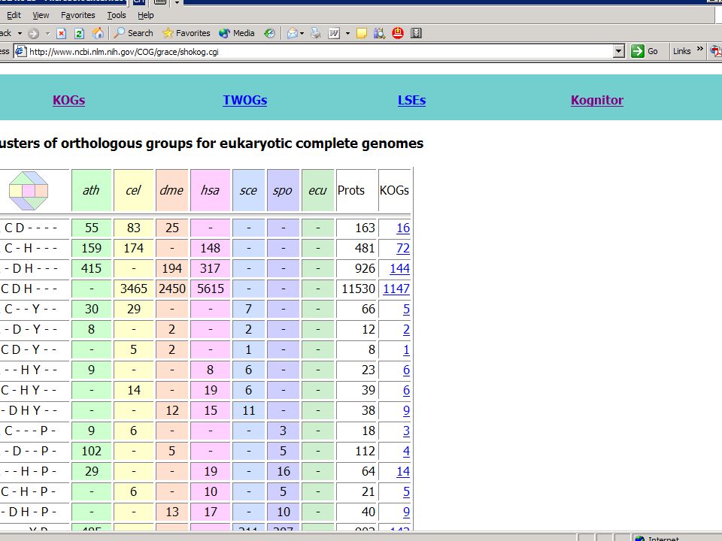Screen dimensions: 722x541
Task: Click the 'dme' column header
Action: tap(171, 190)
